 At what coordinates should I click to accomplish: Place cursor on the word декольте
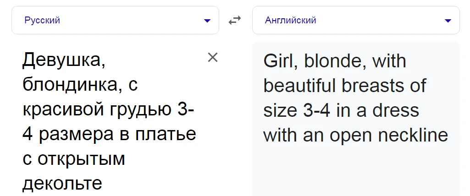62,183
